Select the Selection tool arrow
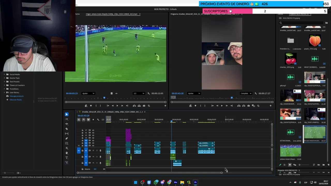The height and width of the screenshot is (186, 331). [66, 114]
